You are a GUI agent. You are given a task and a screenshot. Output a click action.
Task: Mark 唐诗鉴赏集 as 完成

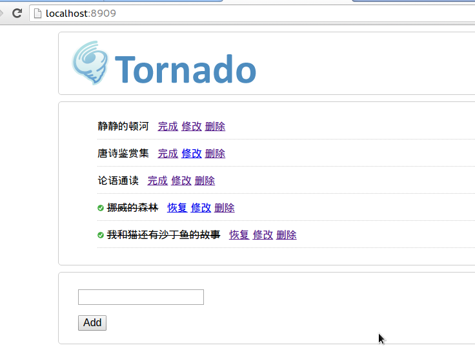point(168,154)
